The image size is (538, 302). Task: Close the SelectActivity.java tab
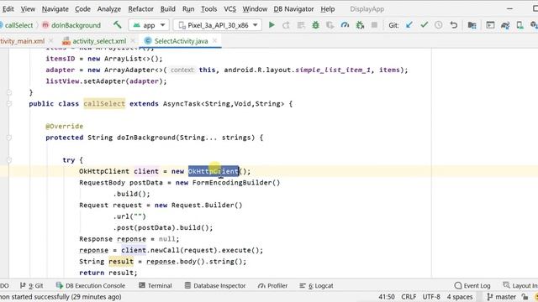click(215, 41)
